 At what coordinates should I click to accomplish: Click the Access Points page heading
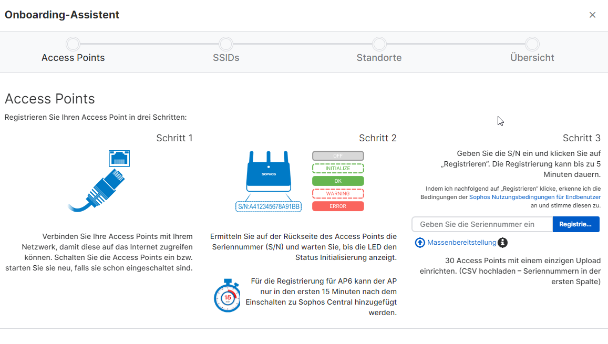[49, 99]
